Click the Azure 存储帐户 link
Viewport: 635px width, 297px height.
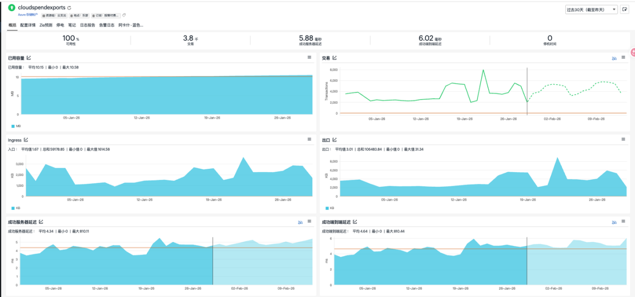point(28,15)
